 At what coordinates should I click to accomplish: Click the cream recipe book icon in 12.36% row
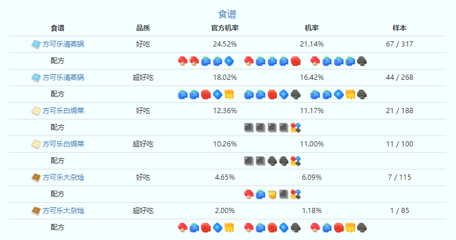click(x=36, y=111)
